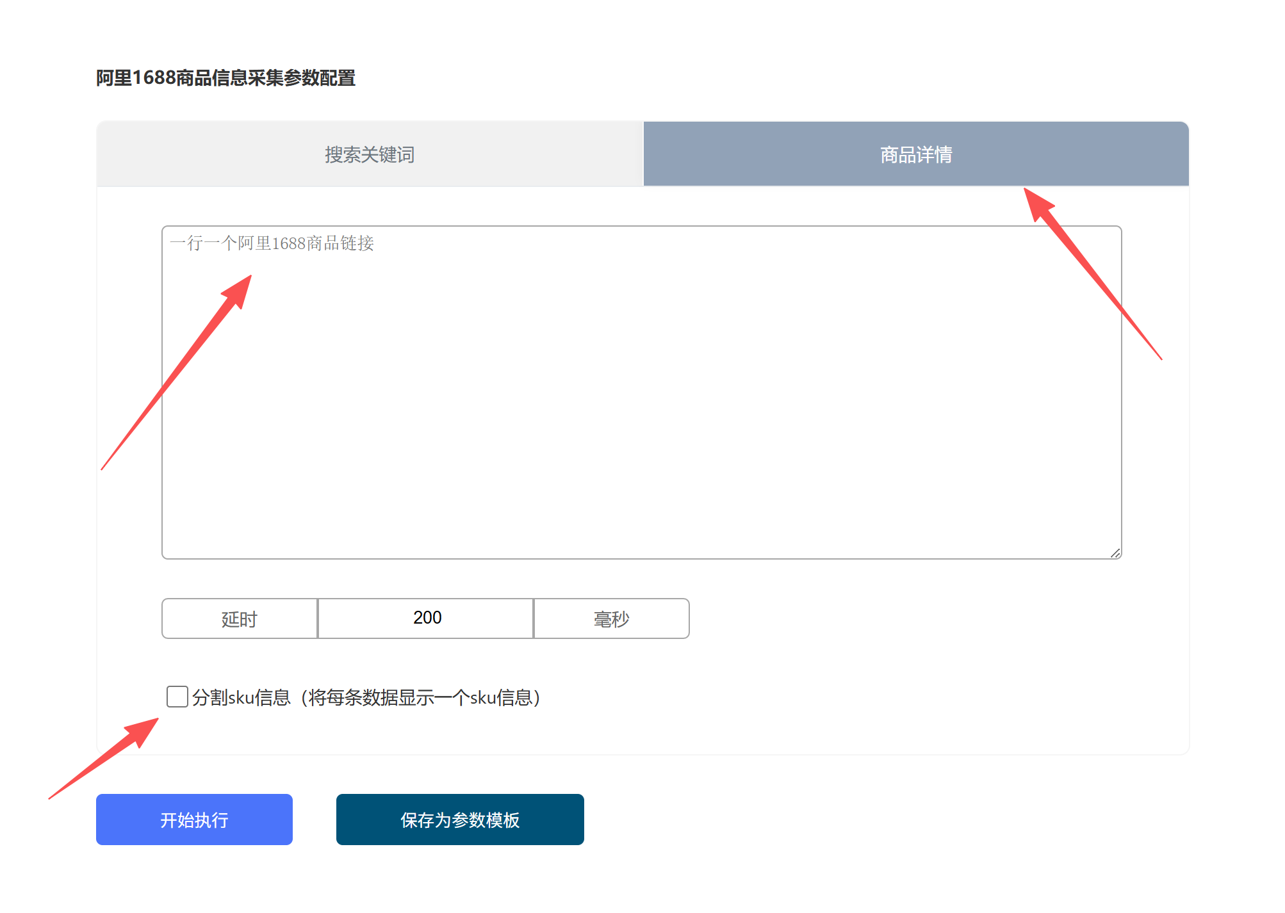Focus the delay value field showing 200

[426, 618]
